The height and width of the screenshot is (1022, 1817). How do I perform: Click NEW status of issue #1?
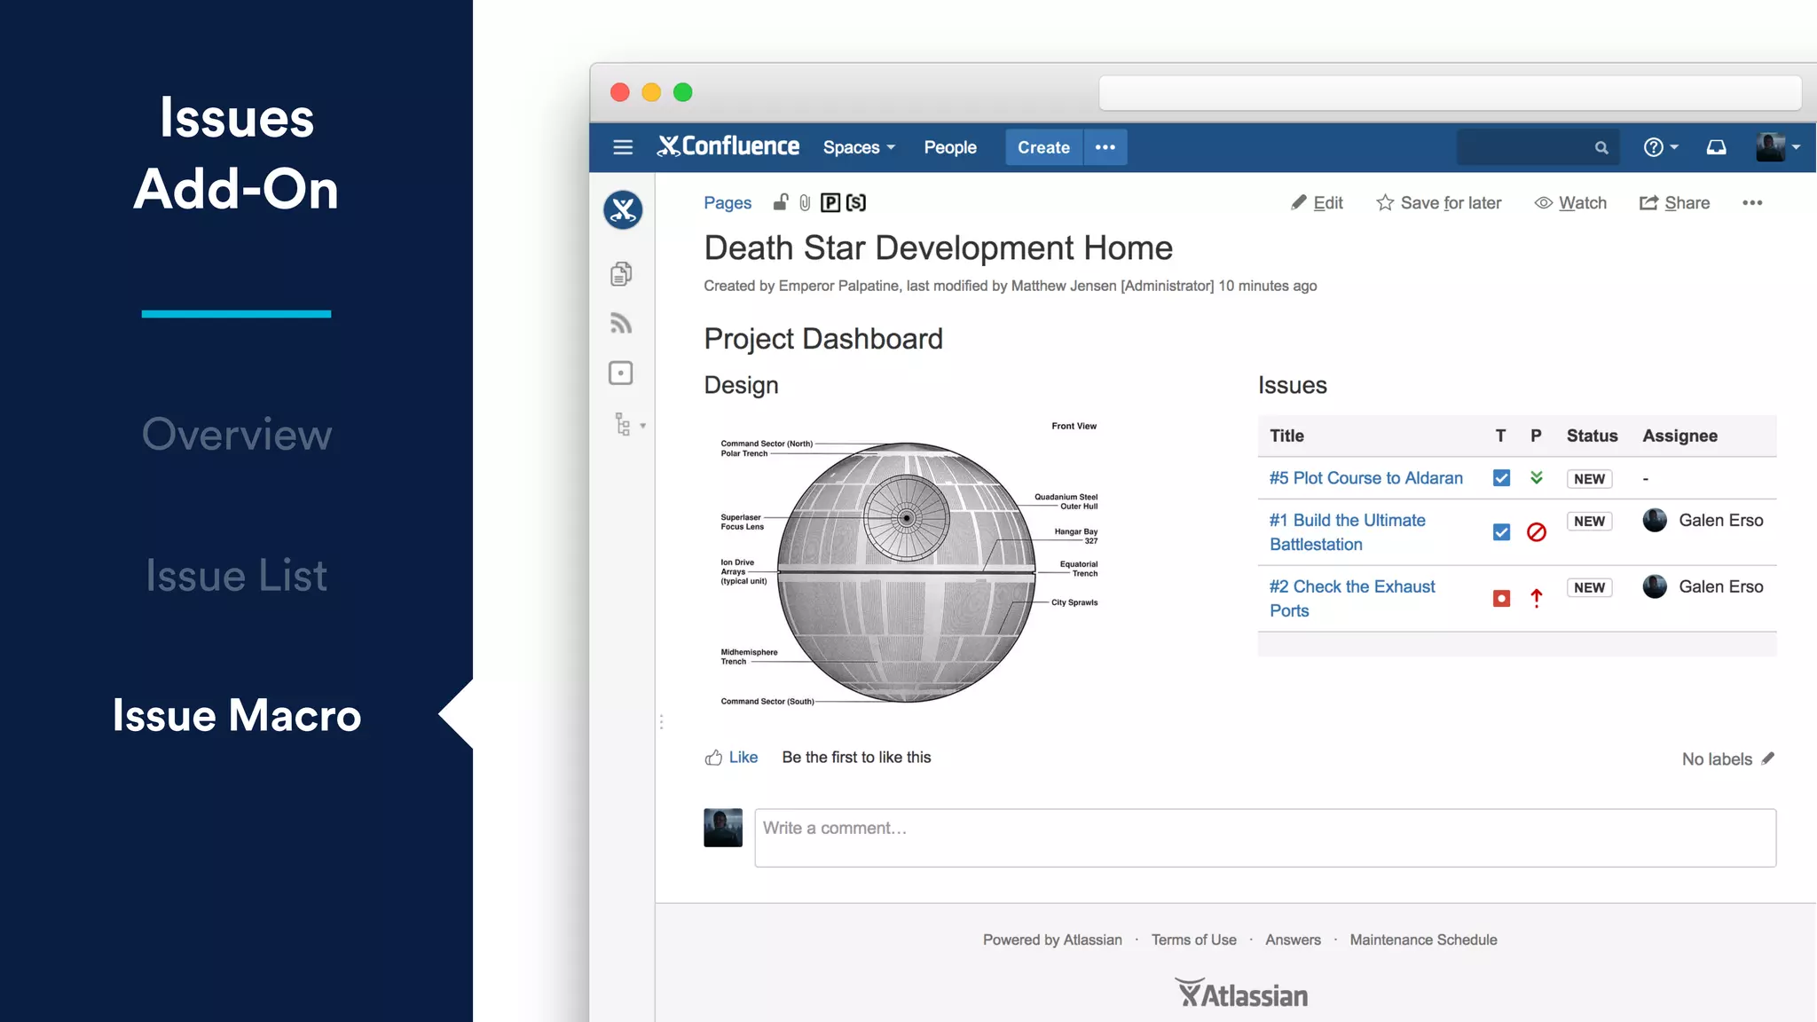[x=1589, y=522]
